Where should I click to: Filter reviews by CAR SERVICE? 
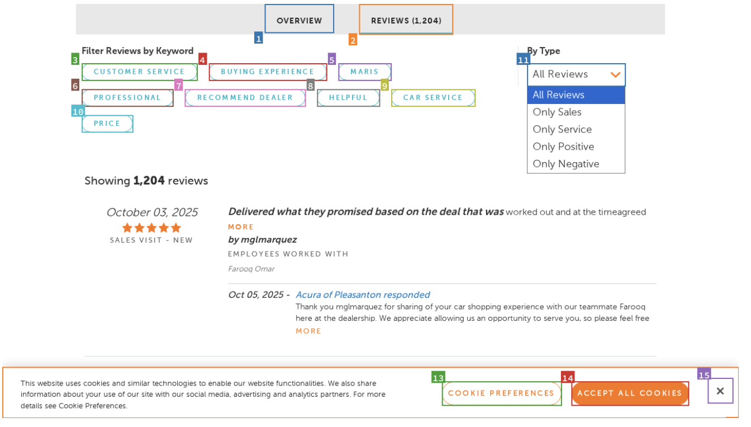[433, 97]
